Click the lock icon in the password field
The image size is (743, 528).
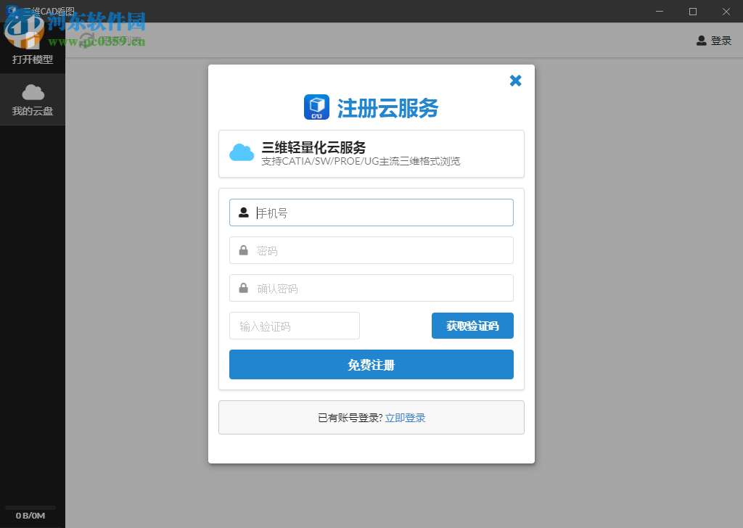point(242,250)
